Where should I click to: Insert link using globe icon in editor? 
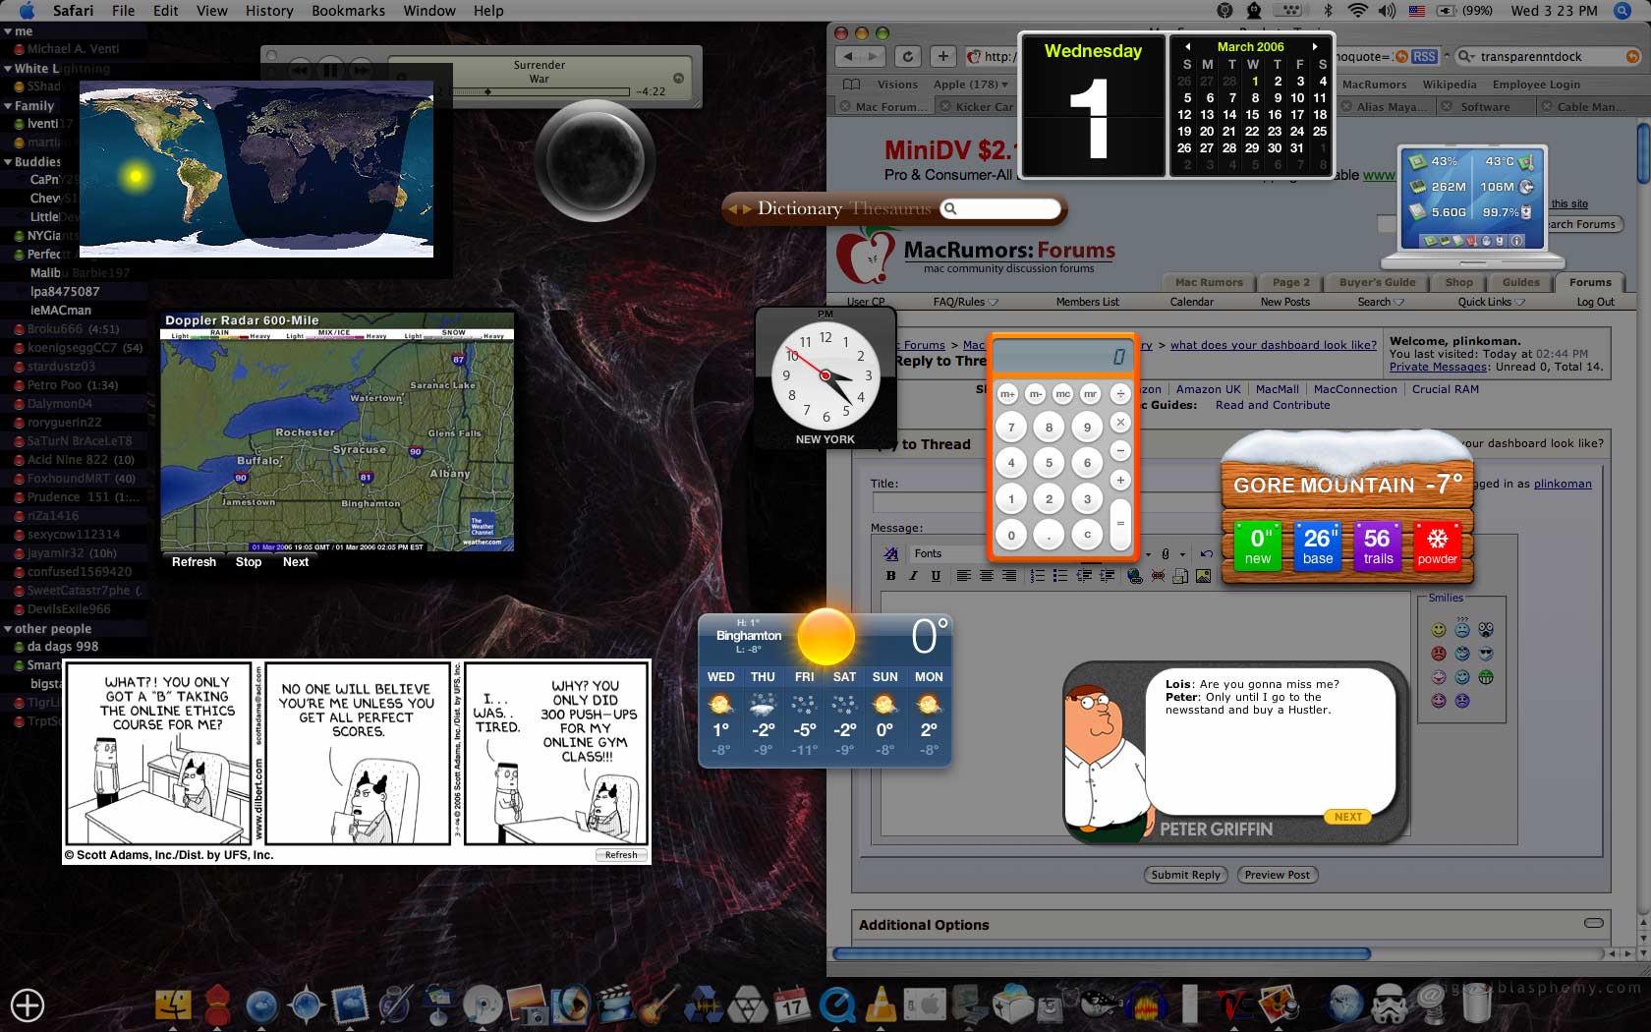click(1135, 576)
